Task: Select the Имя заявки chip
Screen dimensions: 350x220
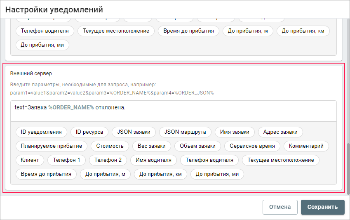Action: point(235,132)
